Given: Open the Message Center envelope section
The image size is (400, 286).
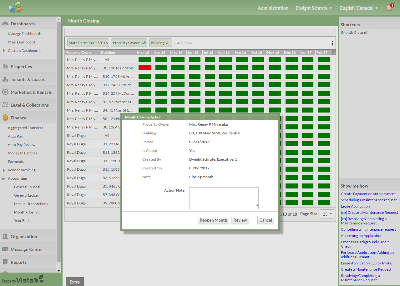Looking at the screenshot, I should click(27, 249).
